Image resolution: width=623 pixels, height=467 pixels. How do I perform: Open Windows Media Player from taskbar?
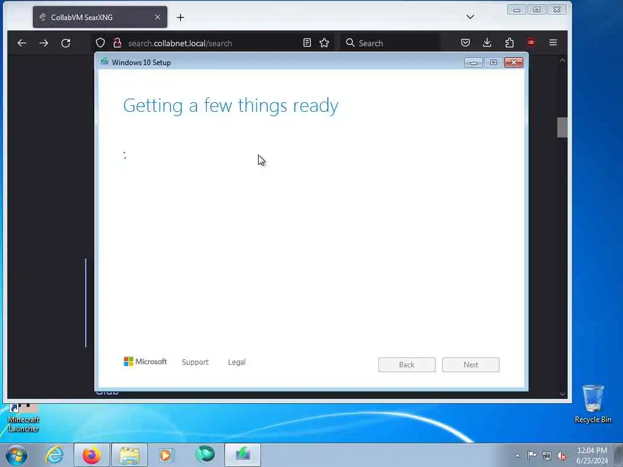coord(167,455)
